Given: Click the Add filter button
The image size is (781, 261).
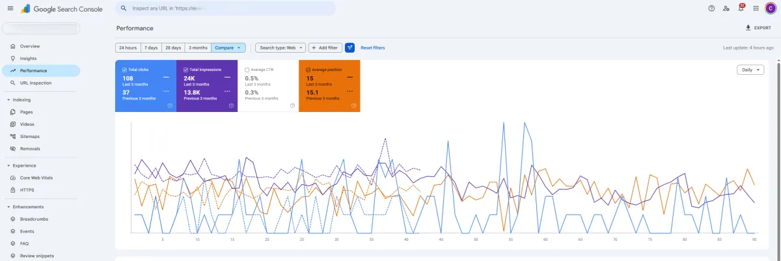Looking at the screenshot, I should click(325, 48).
